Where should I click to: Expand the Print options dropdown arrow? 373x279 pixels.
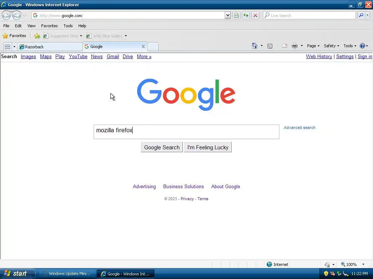tap(302, 46)
